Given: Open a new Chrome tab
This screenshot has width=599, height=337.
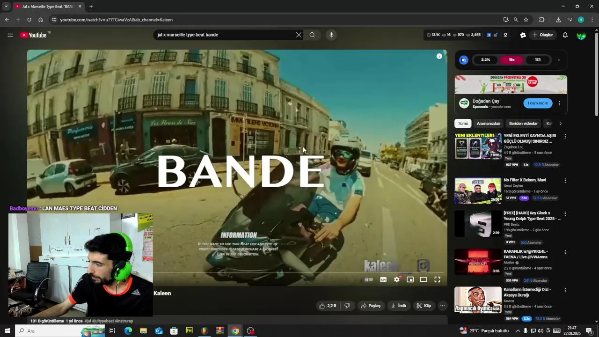Looking at the screenshot, I should 91,7.
